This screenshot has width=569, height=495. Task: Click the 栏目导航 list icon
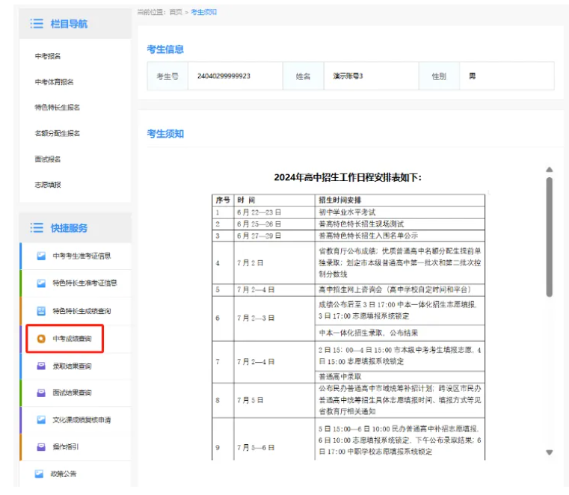[37, 24]
